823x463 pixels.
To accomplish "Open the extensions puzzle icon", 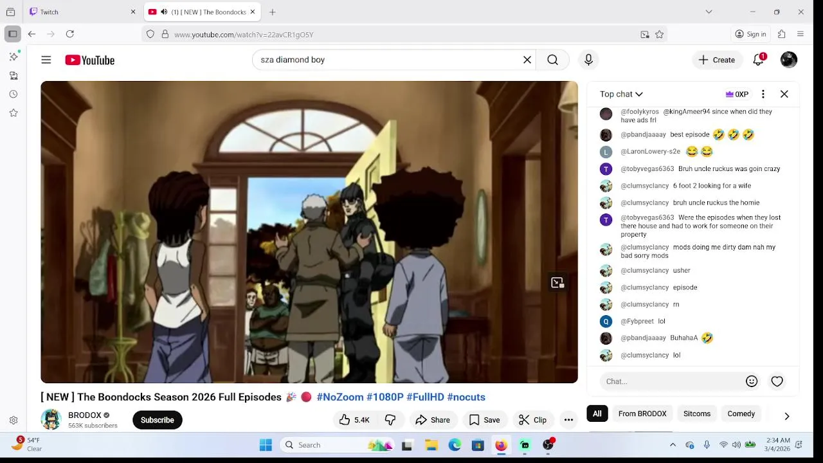I will (782, 34).
